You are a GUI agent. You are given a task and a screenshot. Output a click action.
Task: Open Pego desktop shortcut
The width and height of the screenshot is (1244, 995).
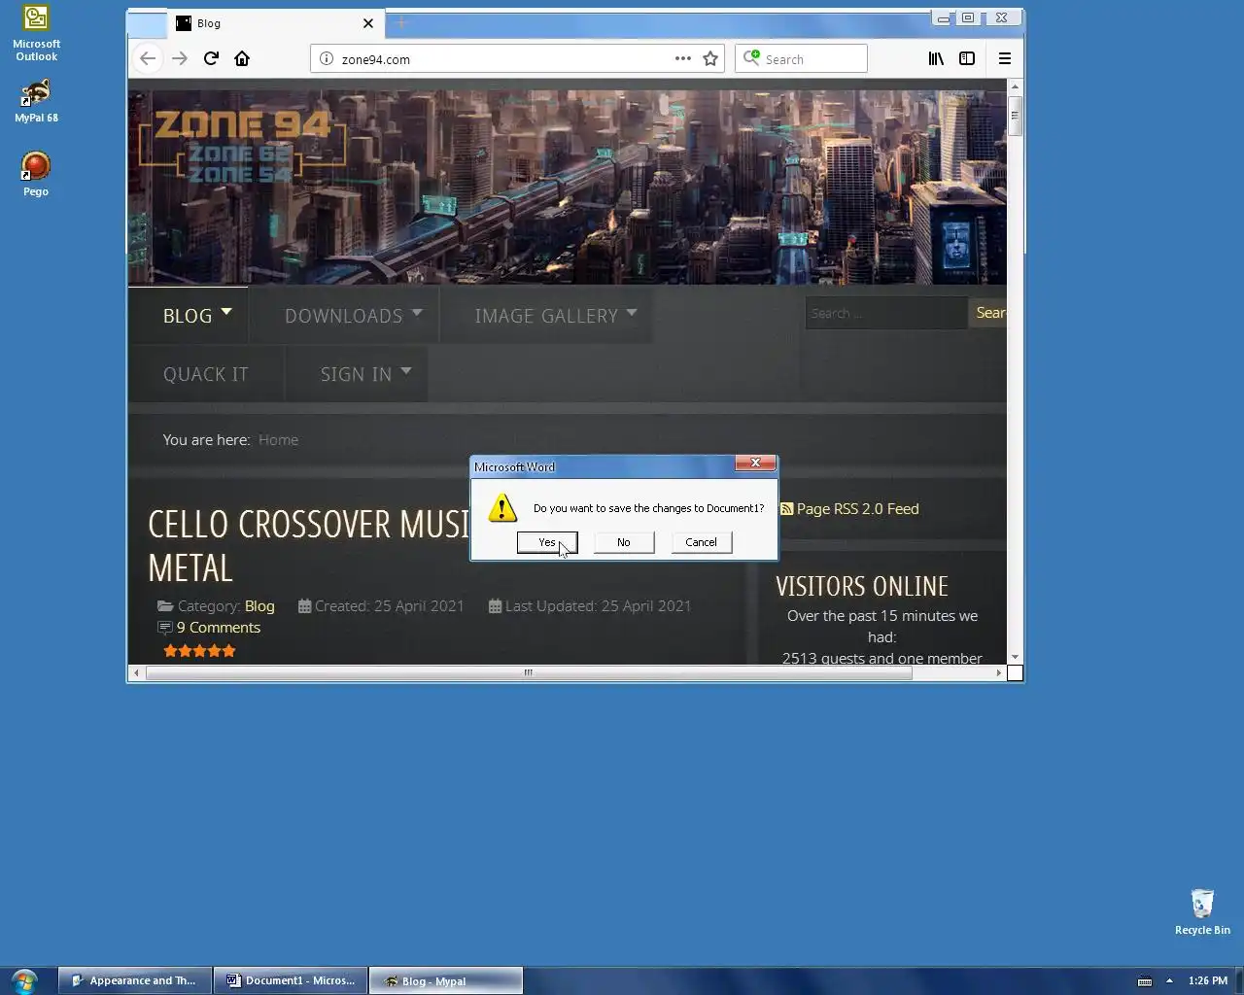(36, 175)
